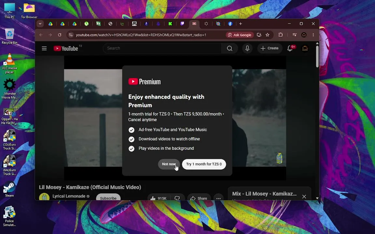375x234 pixels.
Task: Open the Create button menu
Action: point(270,48)
